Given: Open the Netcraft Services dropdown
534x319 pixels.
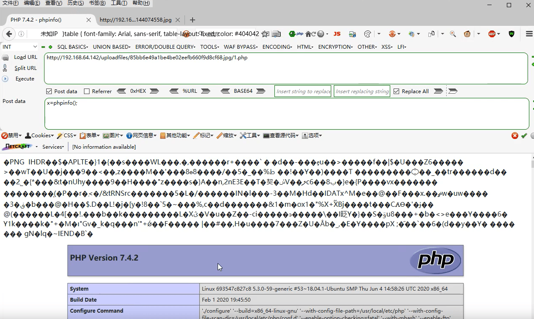Looking at the screenshot, I should [53, 147].
